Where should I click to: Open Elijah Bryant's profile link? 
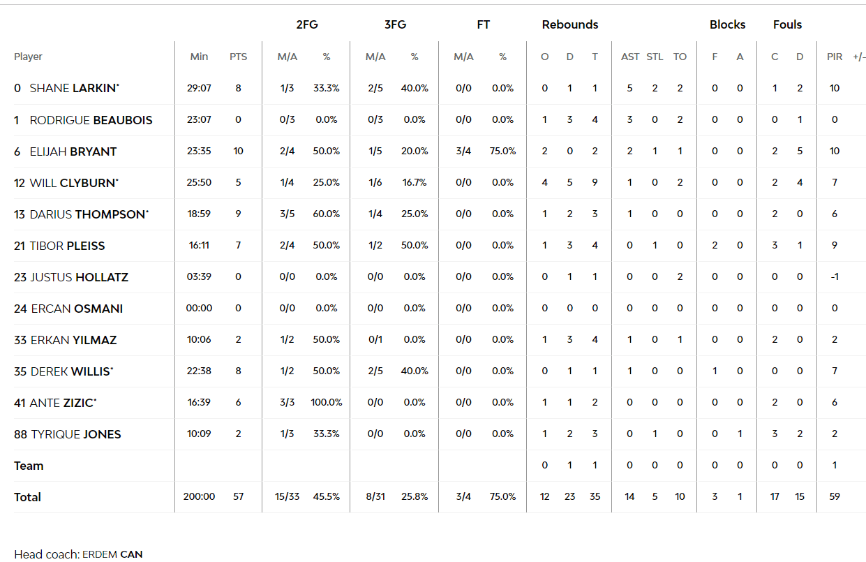tap(73, 151)
